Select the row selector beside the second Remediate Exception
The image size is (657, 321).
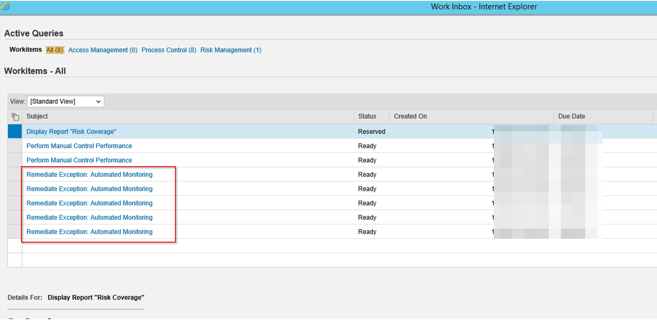15,188
